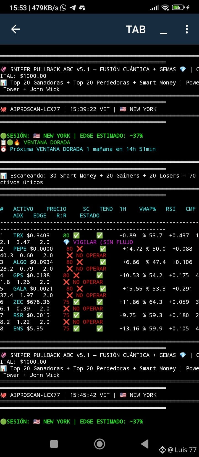Tap the Telegram status bar icon
This screenshot has height=457, width=199.
point(73,7)
